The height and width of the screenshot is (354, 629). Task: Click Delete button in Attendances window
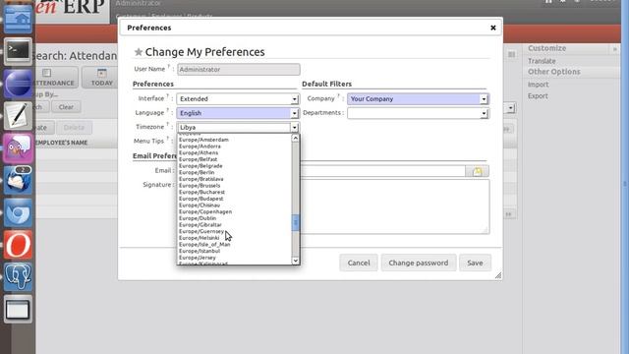[x=74, y=128]
